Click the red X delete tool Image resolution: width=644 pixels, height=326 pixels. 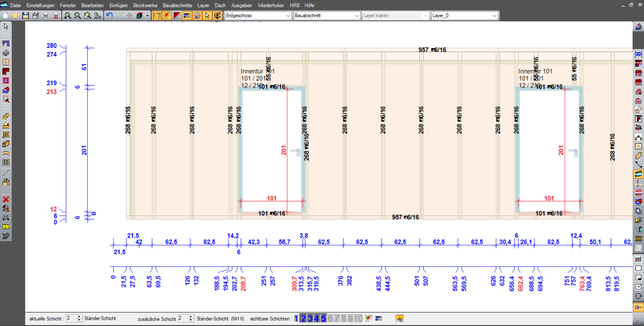coord(6,199)
